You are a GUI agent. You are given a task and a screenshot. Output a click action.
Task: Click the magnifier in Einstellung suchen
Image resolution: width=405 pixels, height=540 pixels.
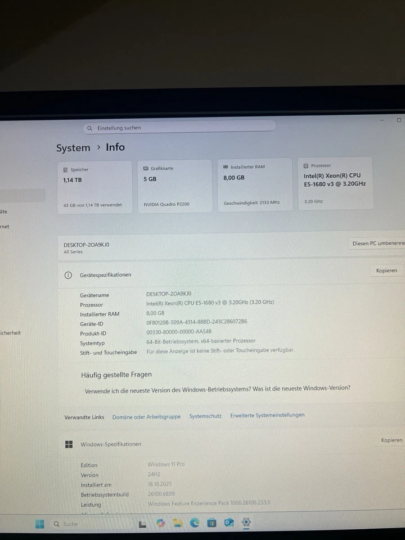coord(89,128)
